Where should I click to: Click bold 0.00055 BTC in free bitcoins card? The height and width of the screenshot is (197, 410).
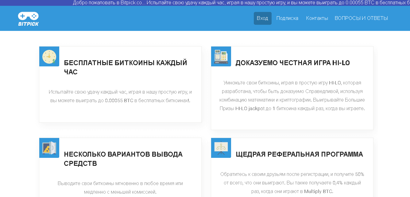(119, 101)
